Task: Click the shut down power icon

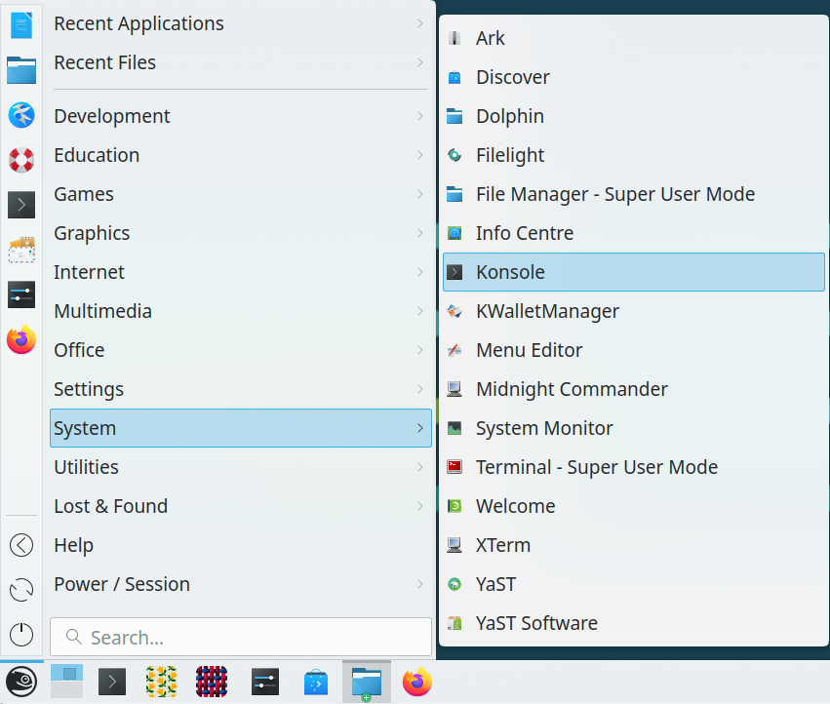Action: (21, 635)
